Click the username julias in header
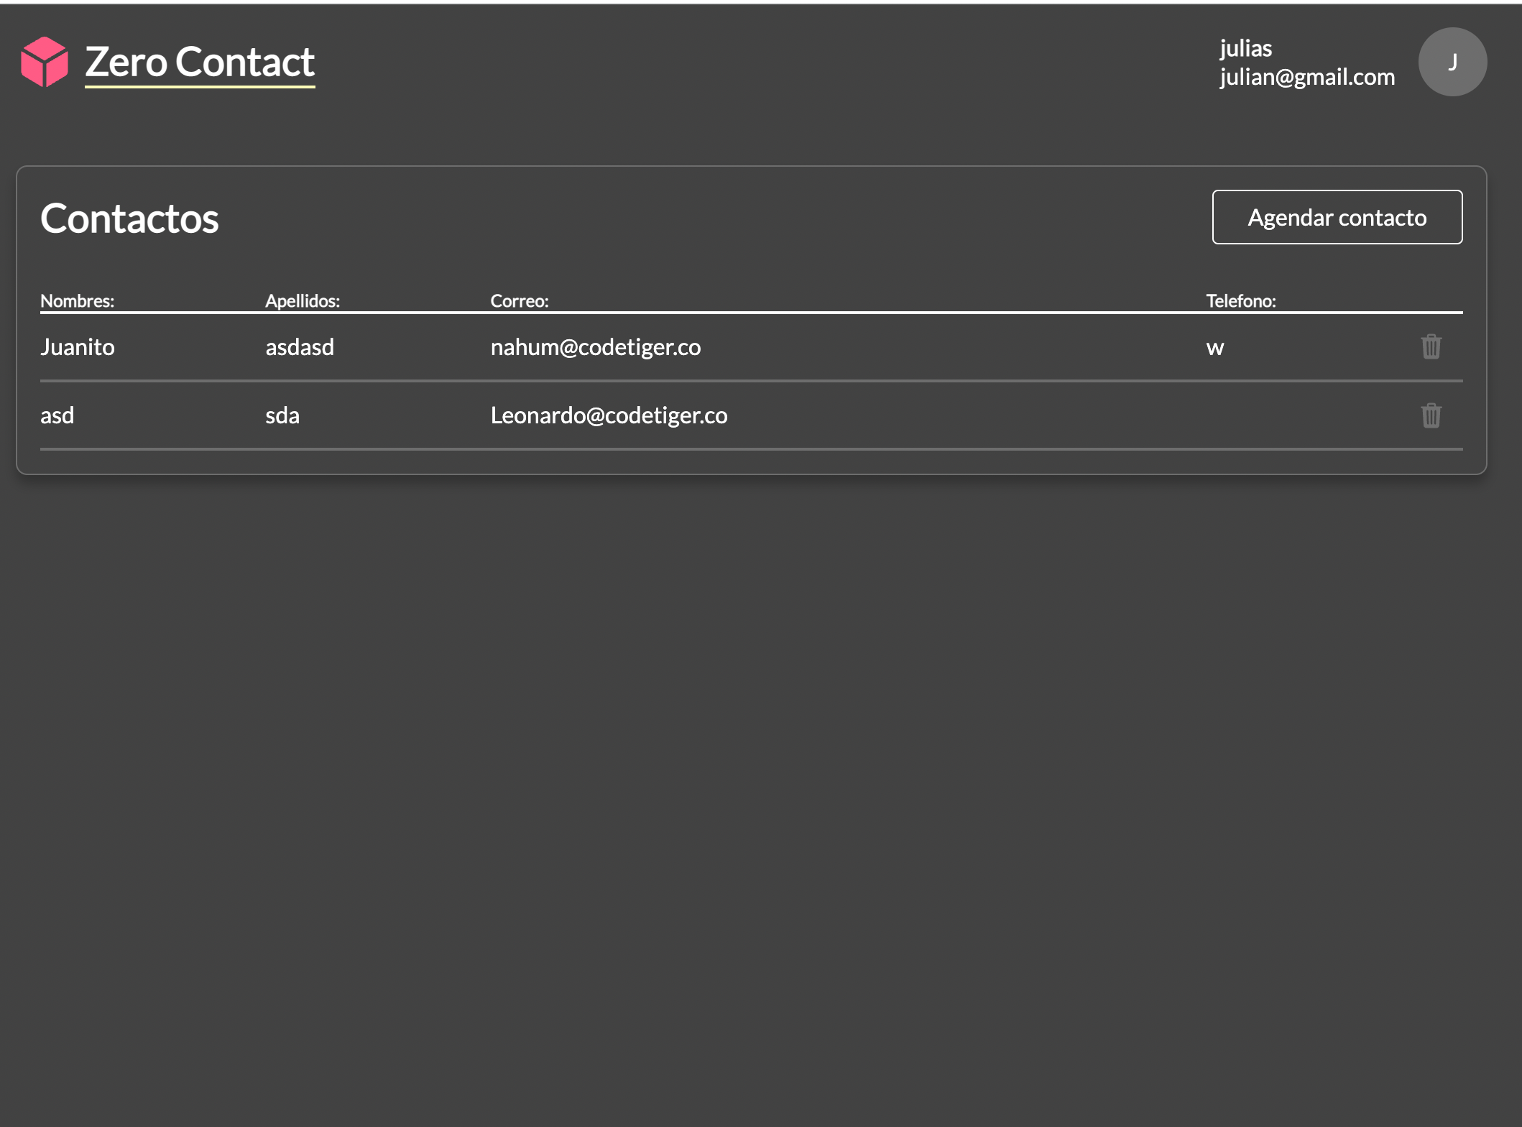The height and width of the screenshot is (1127, 1522). click(1245, 47)
